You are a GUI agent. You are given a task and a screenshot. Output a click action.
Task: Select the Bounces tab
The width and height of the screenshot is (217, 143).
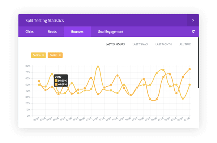[x=77, y=32]
